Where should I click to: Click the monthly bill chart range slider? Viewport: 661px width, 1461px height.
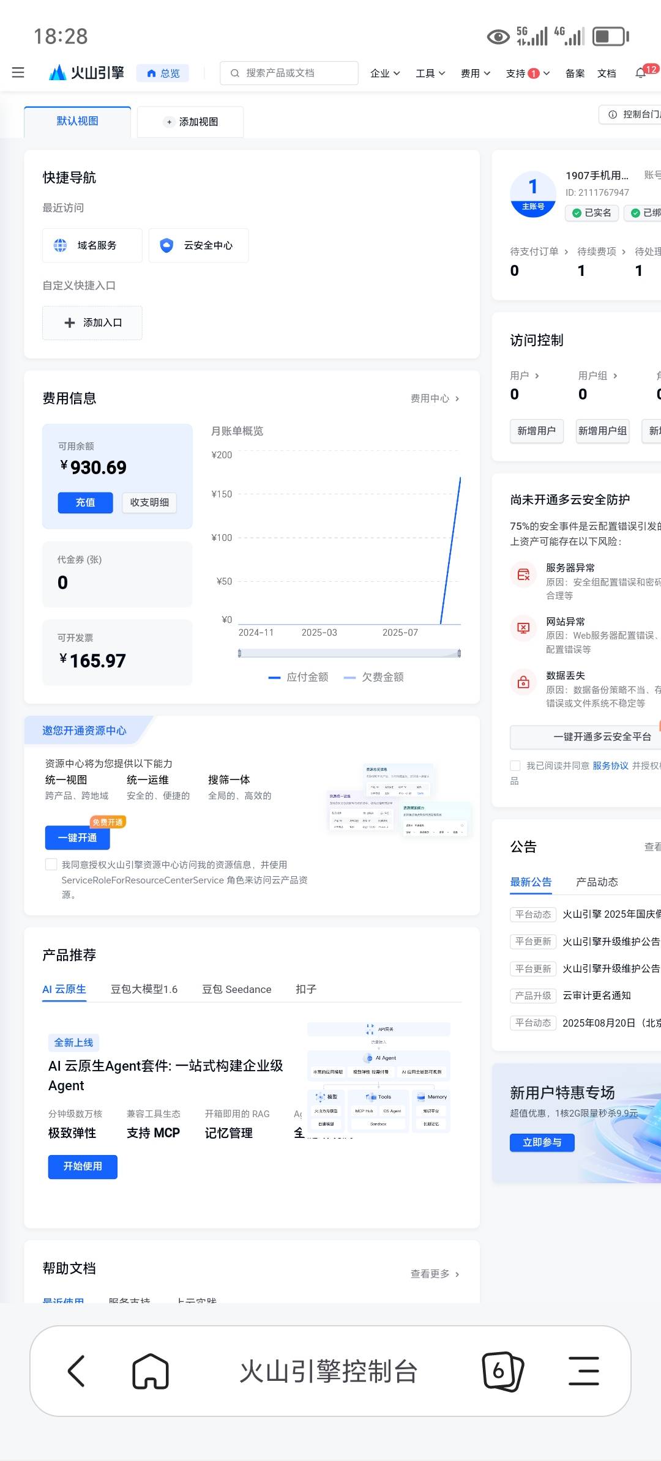pyautogui.click(x=349, y=653)
